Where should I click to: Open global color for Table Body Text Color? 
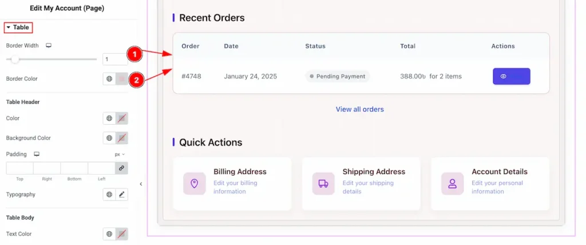pos(109,234)
